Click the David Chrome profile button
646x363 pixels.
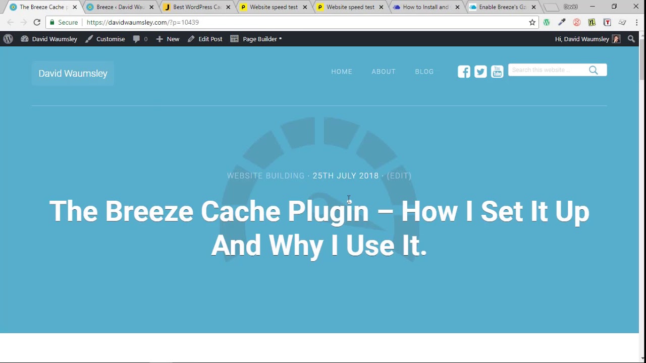click(570, 7)
